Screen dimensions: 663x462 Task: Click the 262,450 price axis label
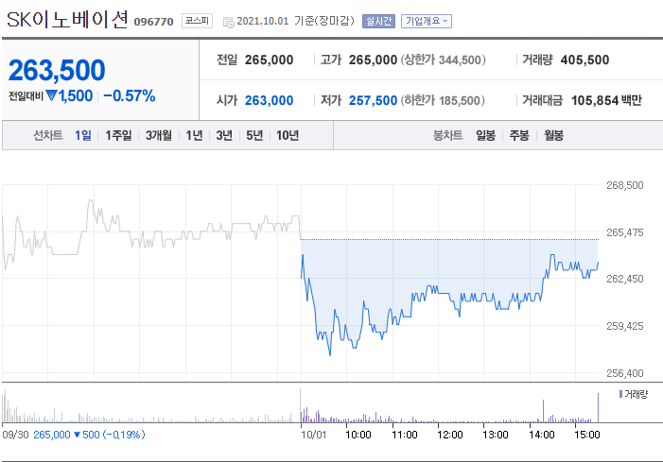click(x=624, y=279)
